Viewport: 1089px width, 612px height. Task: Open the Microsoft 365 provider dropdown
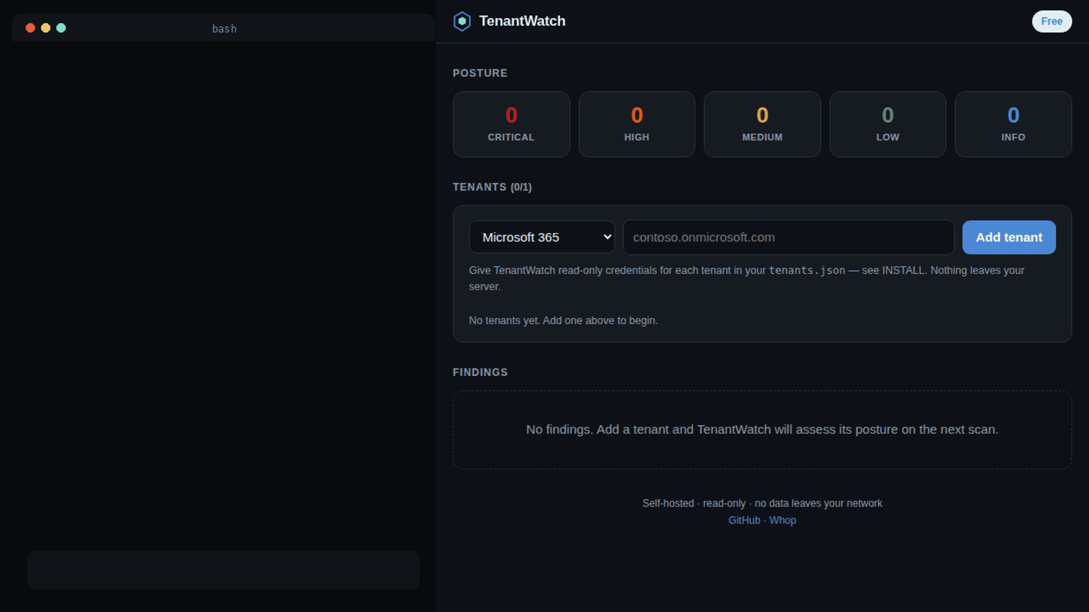pyautogui.click(x=542, y=237)
